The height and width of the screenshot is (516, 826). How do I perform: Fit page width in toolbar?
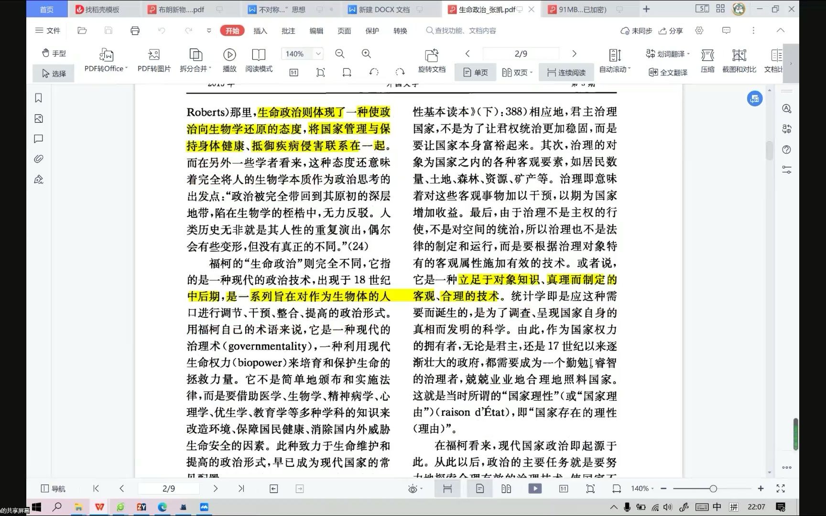(347, 72)
